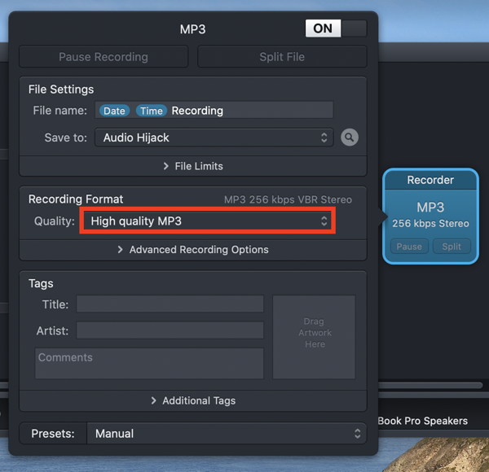Expand the Additional Tags section
Image resolution: width=489 pixels, height=472 pixels.
tap(192, 400)
